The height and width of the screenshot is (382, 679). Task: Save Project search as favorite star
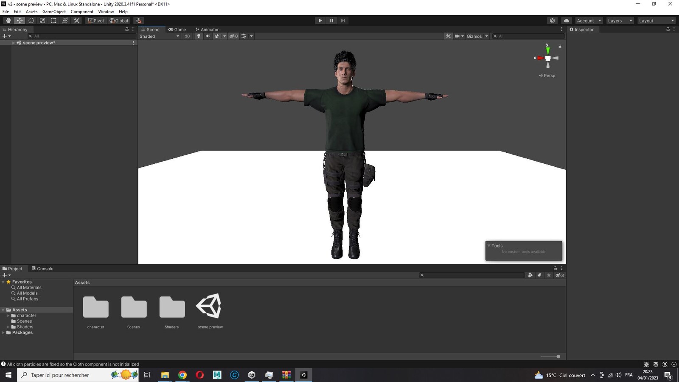coord(549,275)
